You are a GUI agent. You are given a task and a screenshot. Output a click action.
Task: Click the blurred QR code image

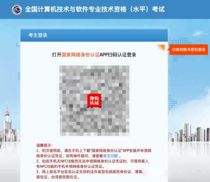tap(94, 101)
